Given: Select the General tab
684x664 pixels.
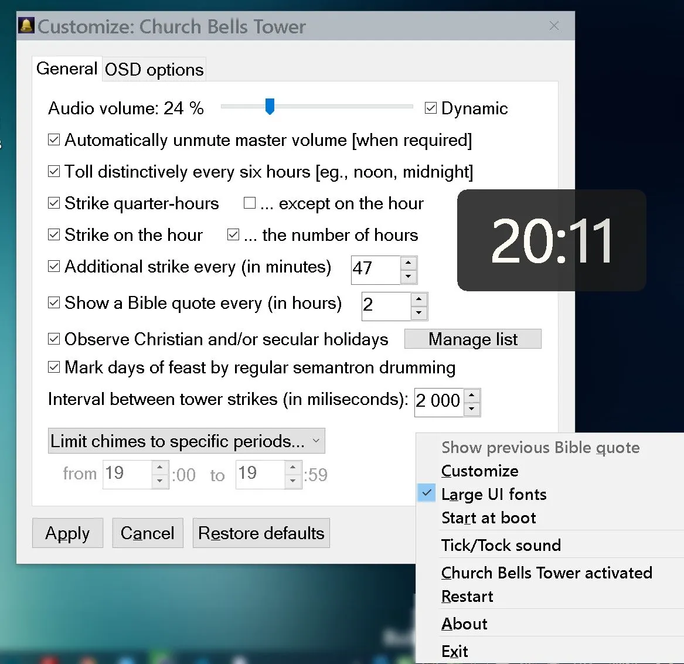Looking at the screenshot, I should pos(66,69).
